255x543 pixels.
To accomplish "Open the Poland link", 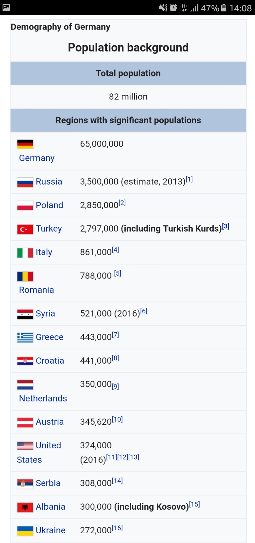I will click(x=49, y=205).
